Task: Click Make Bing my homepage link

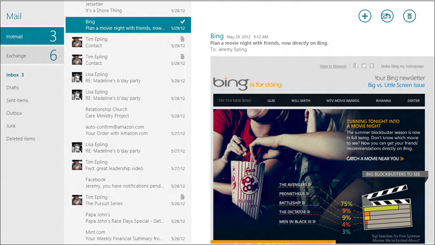Action: (x=402, y=66)
